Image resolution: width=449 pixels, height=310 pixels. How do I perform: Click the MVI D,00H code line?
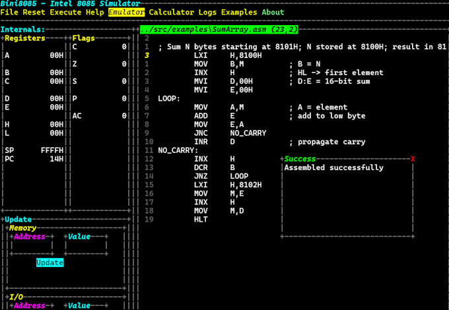(223, 81)
